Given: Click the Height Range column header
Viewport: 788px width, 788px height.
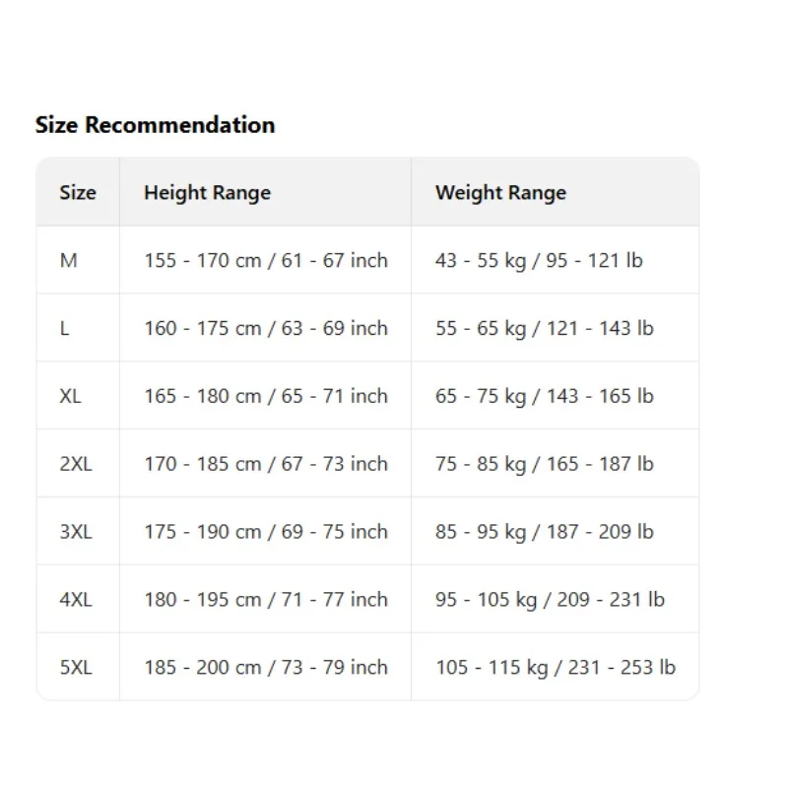Looking at the screenshot, I should 207,192.
